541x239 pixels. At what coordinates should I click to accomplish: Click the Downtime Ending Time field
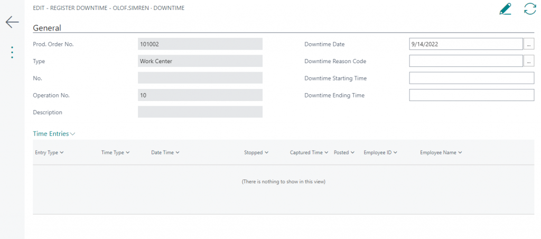[x=471, y=95]
